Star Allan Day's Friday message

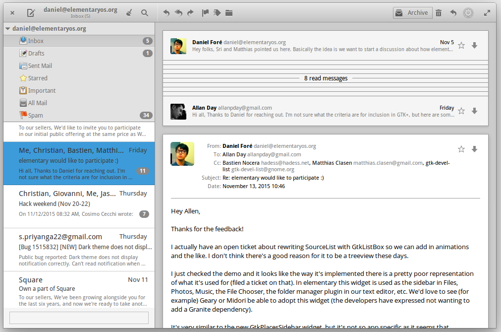coord(461,111)
